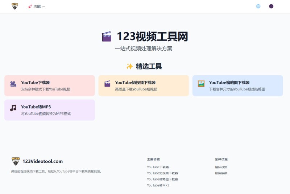The image size is (290, 194).
Task: Click the site logo in the header
Action: pos(14,6)
